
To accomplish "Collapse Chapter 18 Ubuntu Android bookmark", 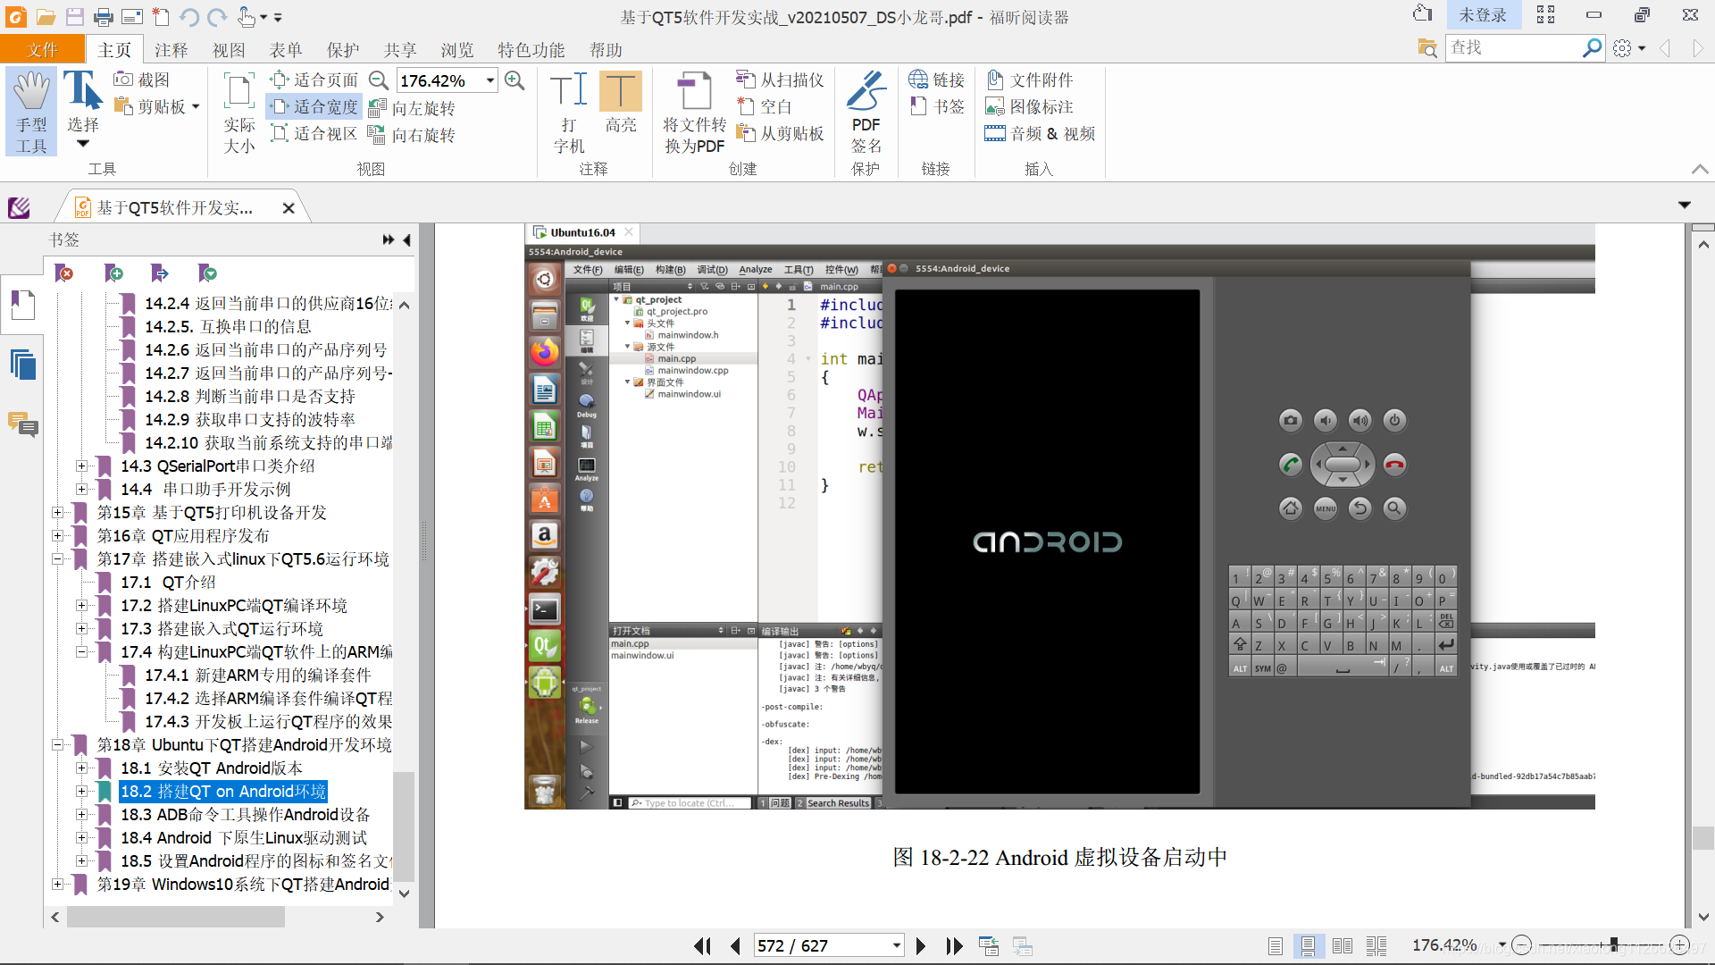I will point(57,745).
